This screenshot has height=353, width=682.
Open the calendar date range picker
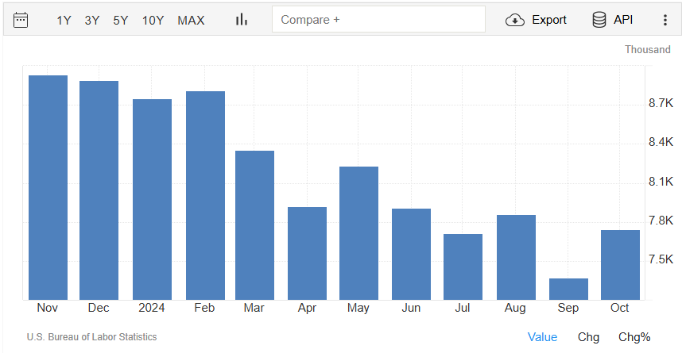(x=21, y=20)
